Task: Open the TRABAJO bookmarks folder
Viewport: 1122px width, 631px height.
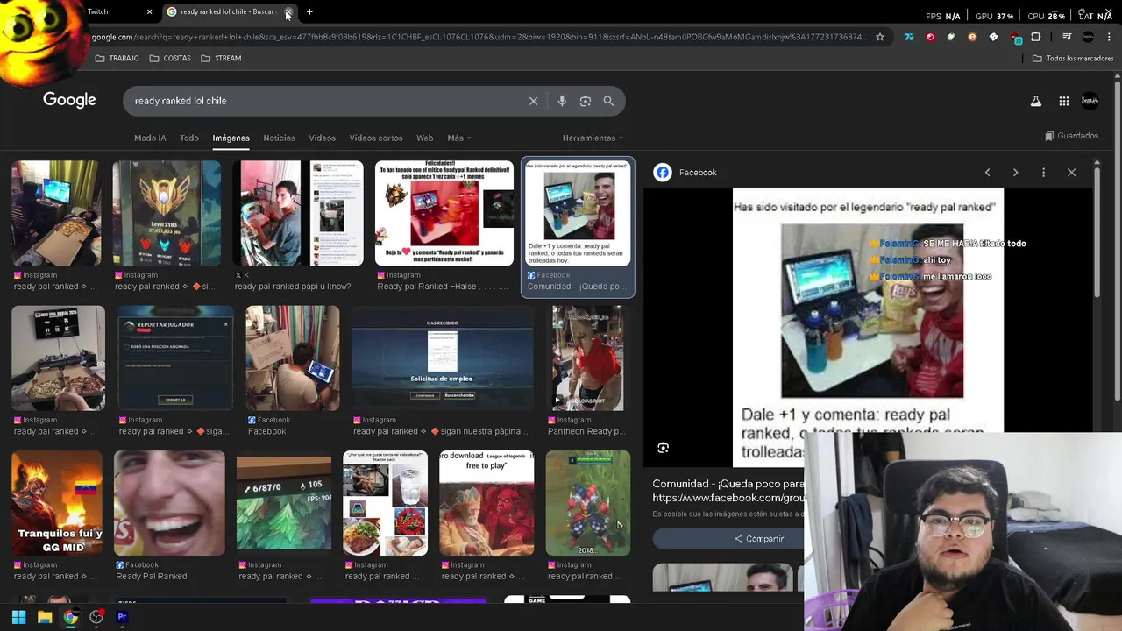Action: point(117,58)
